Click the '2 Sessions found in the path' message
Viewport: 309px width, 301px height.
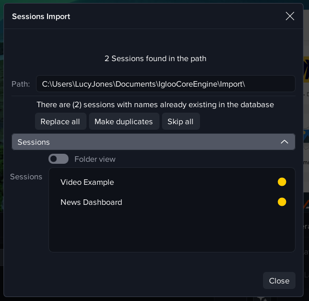tap(155, 59)
